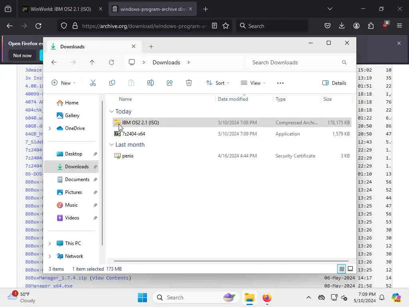Open the Windows Start menu
Viewport: 409px width, 307px height.
(x=142, y=297)
